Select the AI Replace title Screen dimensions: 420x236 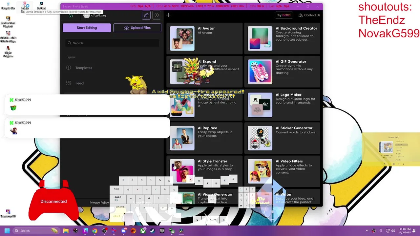pos(207,128)
